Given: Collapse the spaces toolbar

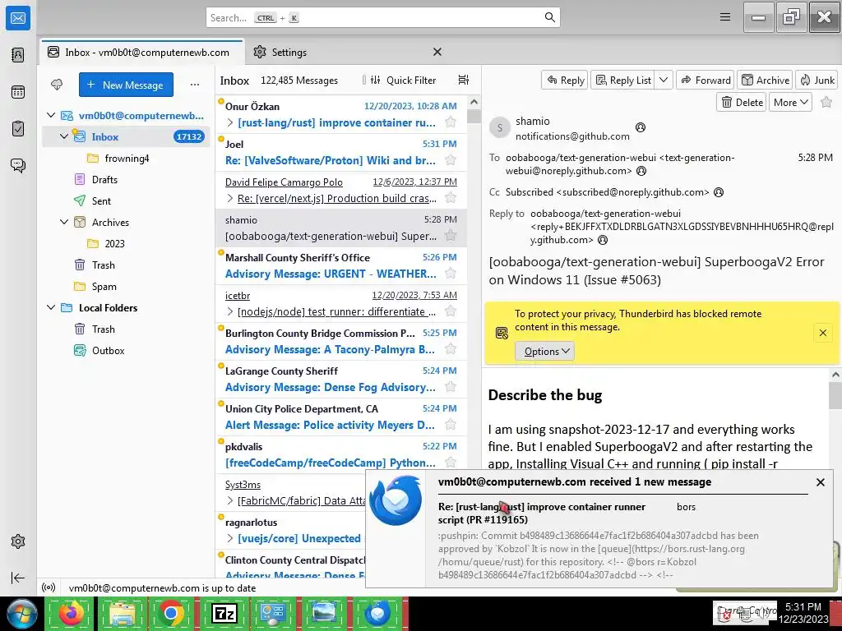Looking at the screenshot, I should [x=18, y=578].
